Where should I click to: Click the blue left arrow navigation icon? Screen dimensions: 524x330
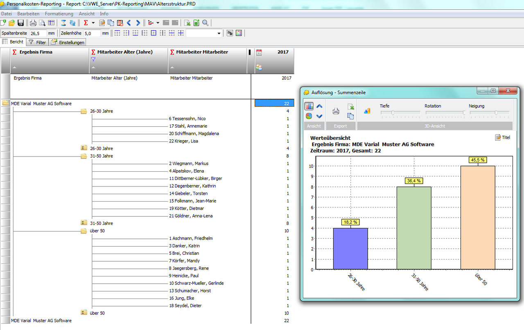(x=129, y=23)
